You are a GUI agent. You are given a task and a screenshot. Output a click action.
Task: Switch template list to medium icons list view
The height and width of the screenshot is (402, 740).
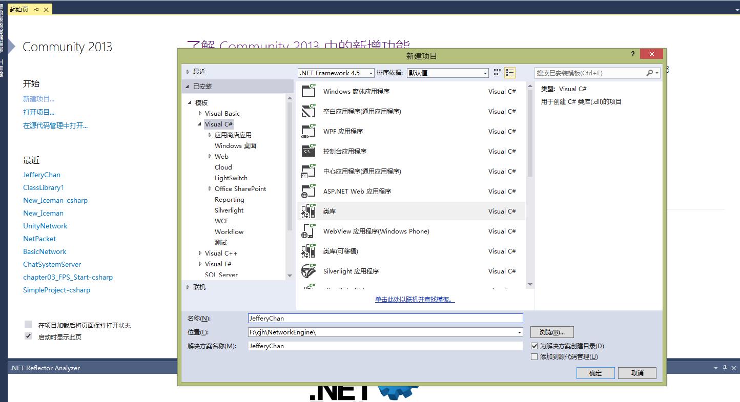[x=510, y=73]
